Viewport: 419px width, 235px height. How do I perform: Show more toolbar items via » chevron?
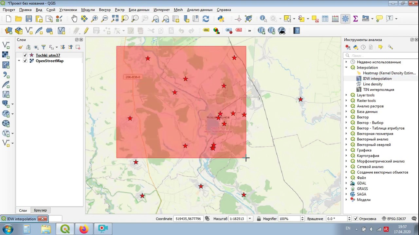pyautogui.click(x=249, y=31)
